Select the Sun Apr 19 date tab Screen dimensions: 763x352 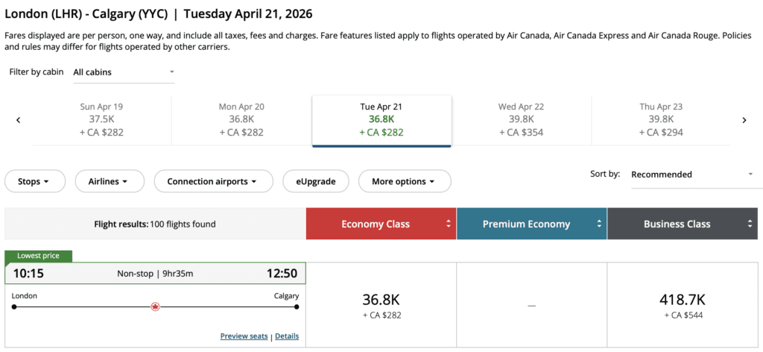[101, 119]
